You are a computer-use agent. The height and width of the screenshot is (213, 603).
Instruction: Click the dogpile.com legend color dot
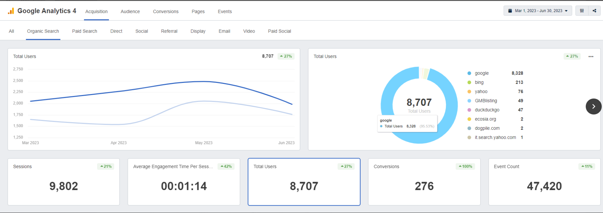click(x=469, y=129)
